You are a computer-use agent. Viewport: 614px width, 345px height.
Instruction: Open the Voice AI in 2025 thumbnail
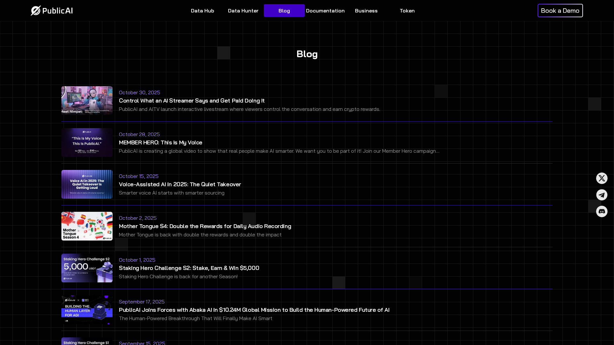point(87,184)
